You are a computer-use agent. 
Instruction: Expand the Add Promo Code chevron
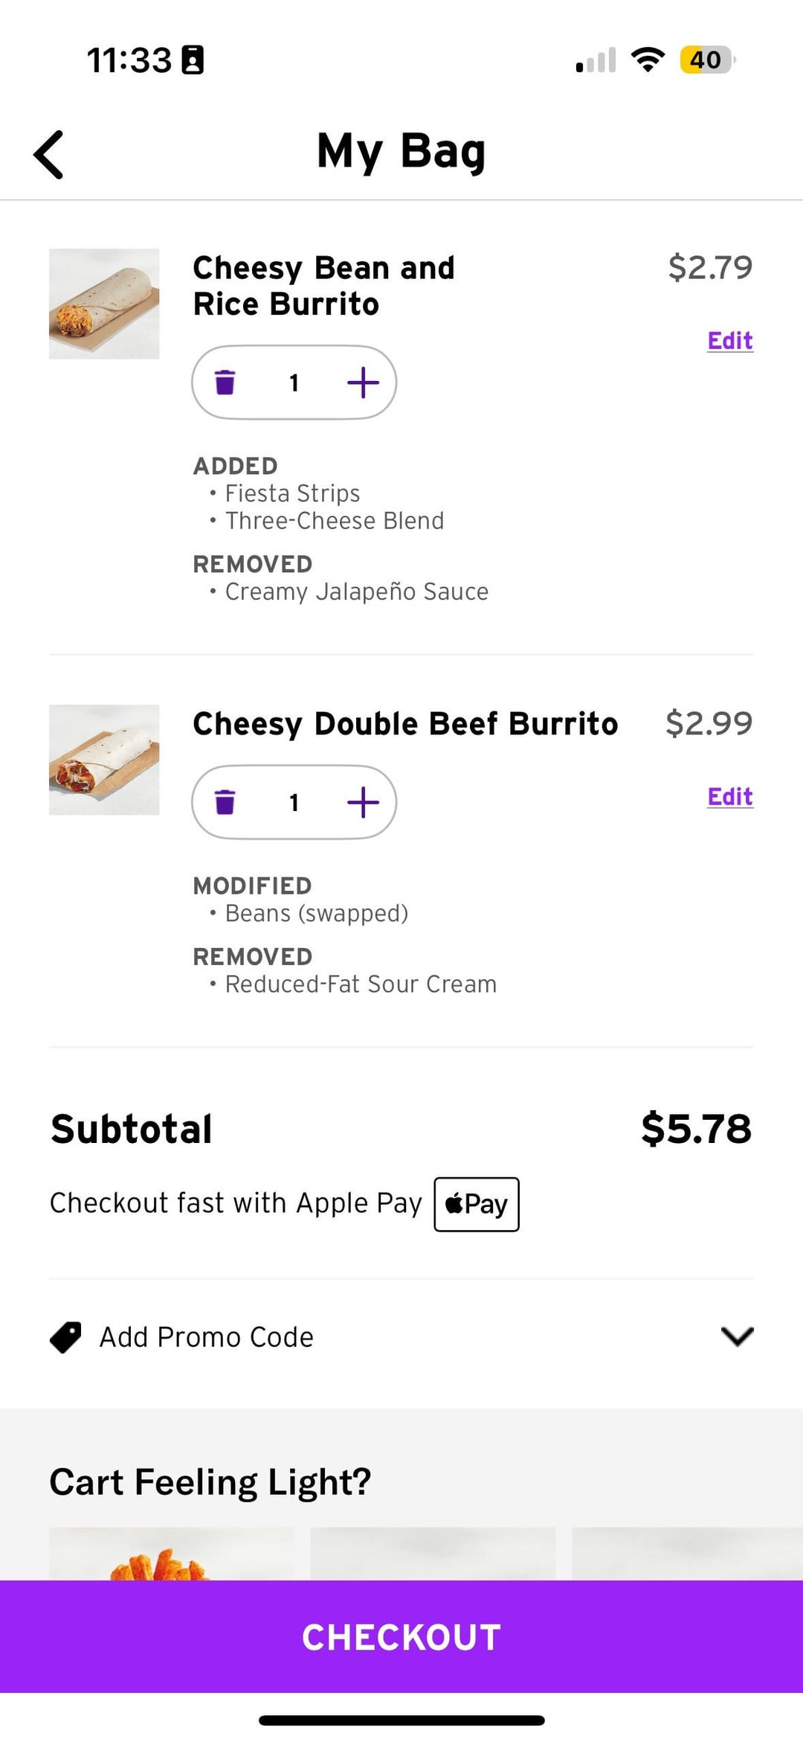737,1336
